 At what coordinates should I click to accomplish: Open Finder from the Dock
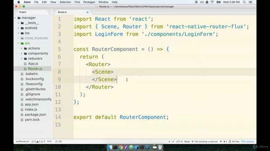110,147
